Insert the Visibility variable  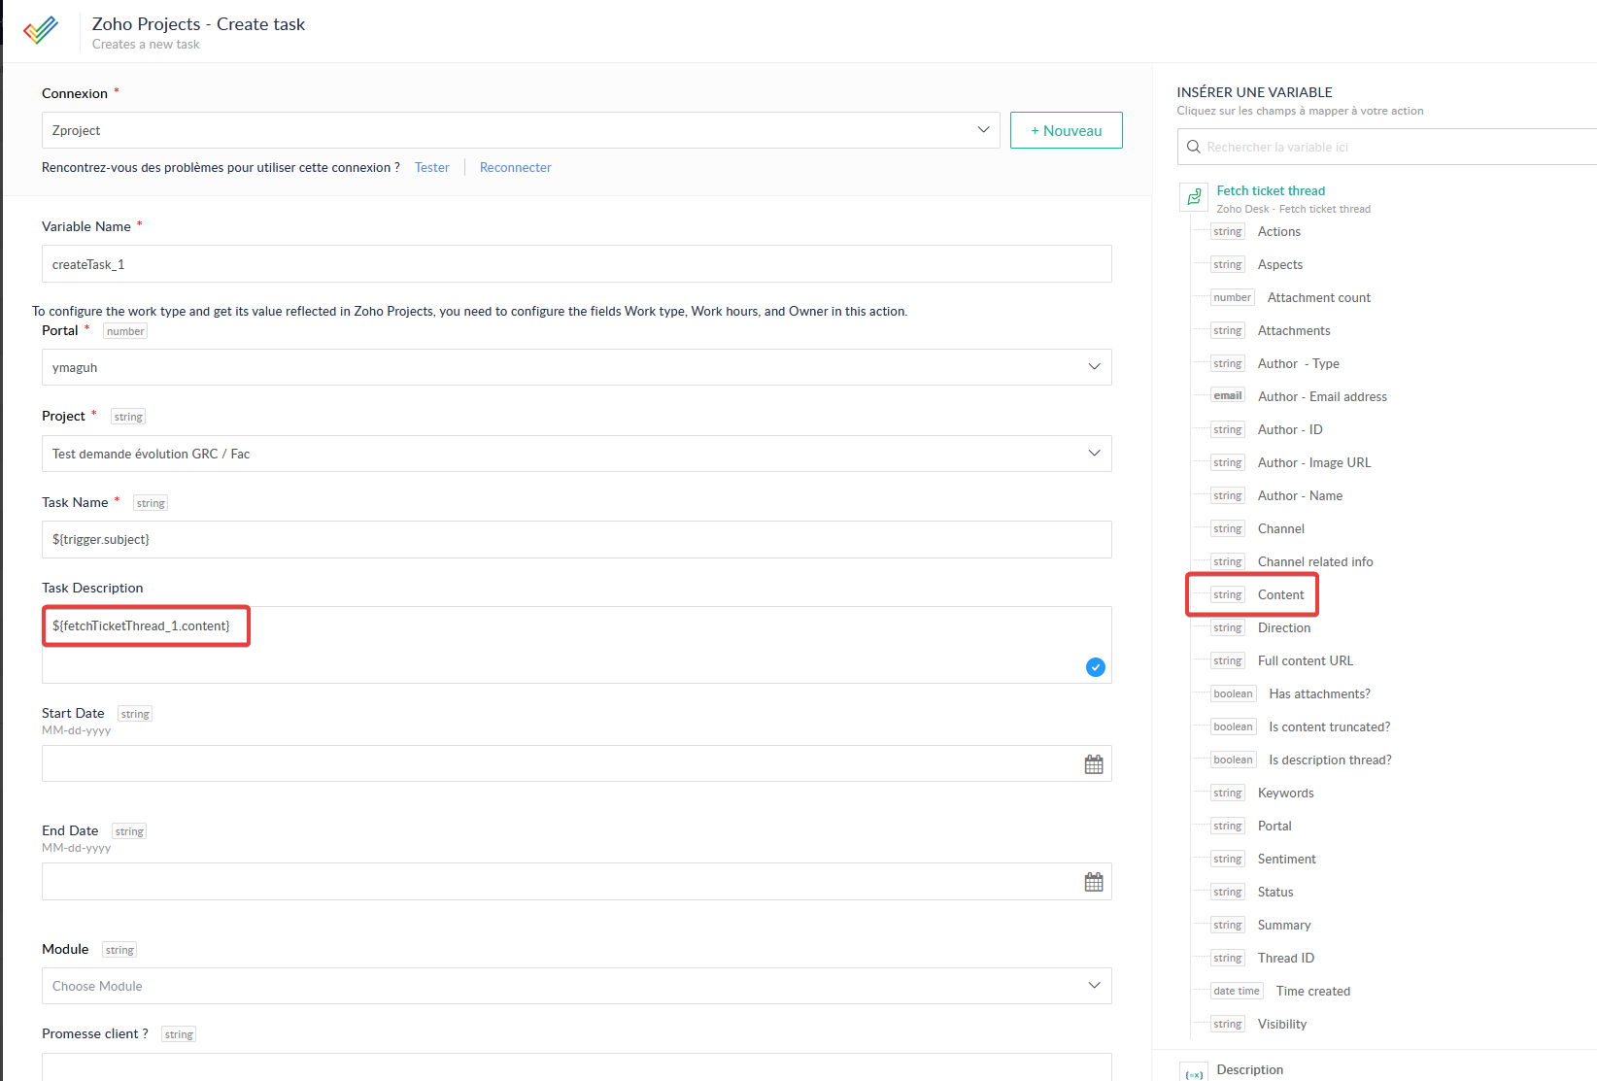coord(1282,1024)
